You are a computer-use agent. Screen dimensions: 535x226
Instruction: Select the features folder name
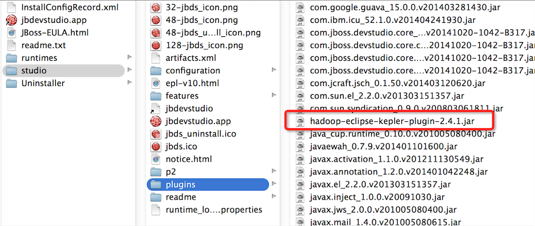182,96
